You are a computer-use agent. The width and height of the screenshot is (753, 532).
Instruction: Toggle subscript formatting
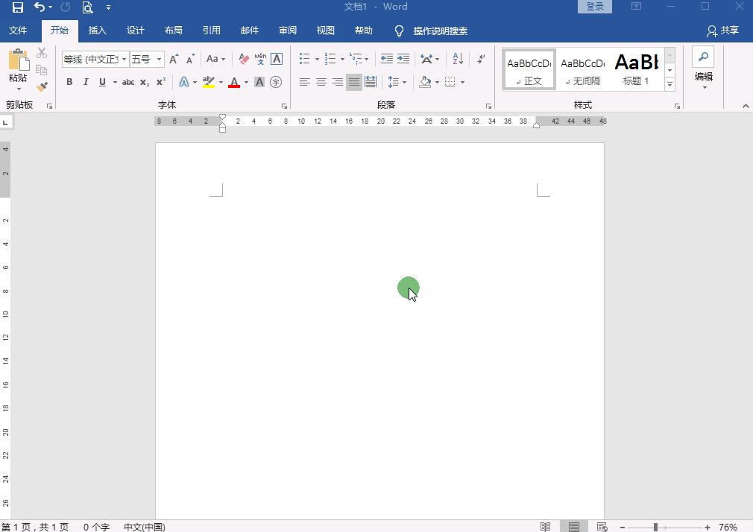click(145, 82)
